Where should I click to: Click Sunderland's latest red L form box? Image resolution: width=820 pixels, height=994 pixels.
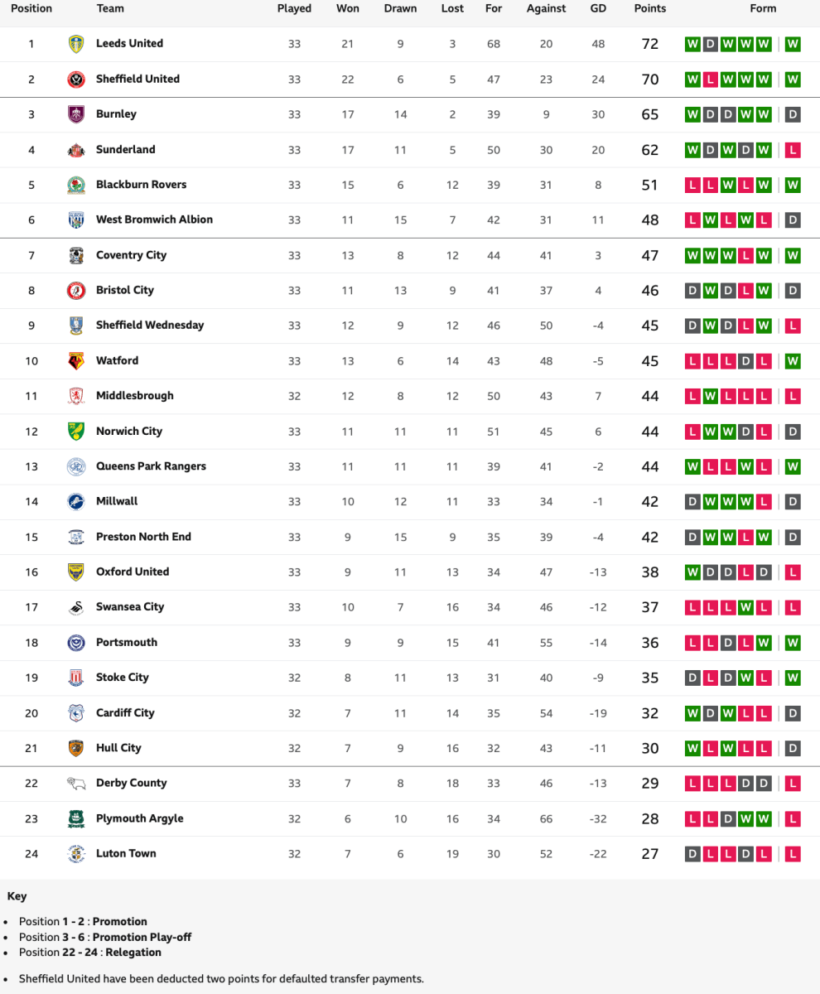(x=793, y=150)
